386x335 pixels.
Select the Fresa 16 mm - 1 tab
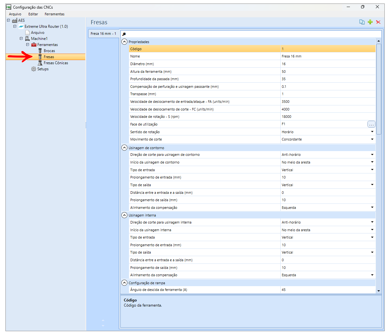[103, 34]
